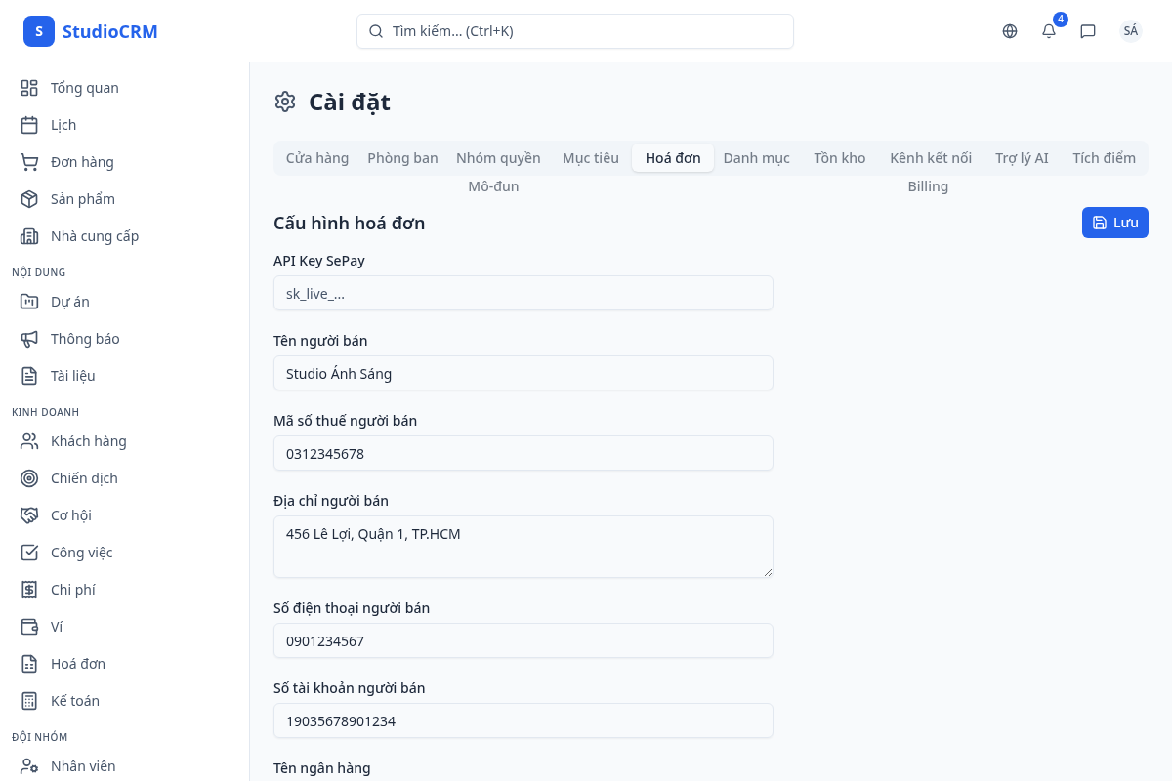Open the Tồn kho tab

point(839,158)
